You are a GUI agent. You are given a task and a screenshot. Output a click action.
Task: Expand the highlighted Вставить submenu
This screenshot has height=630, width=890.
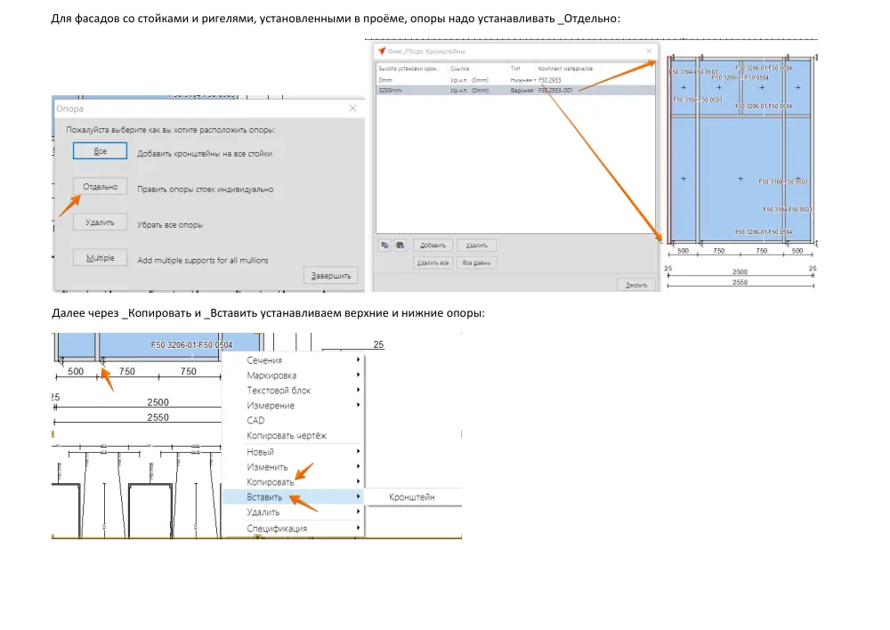pyautogui.click(x=294, y=497)
